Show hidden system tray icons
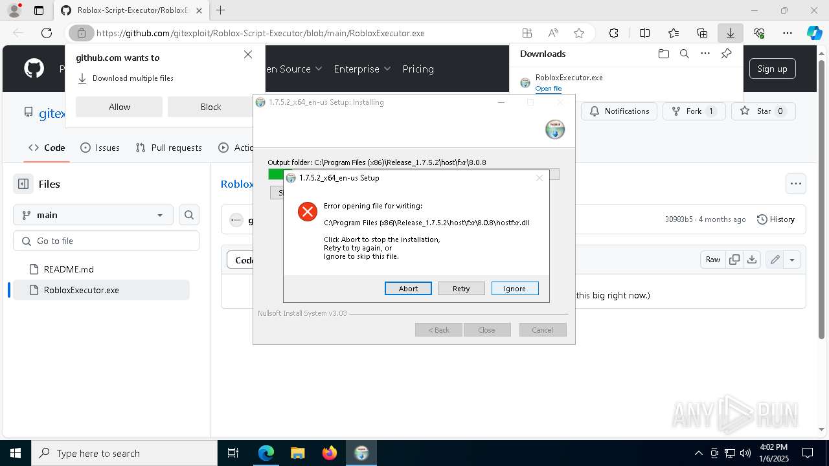 click(x=698, y=453)
